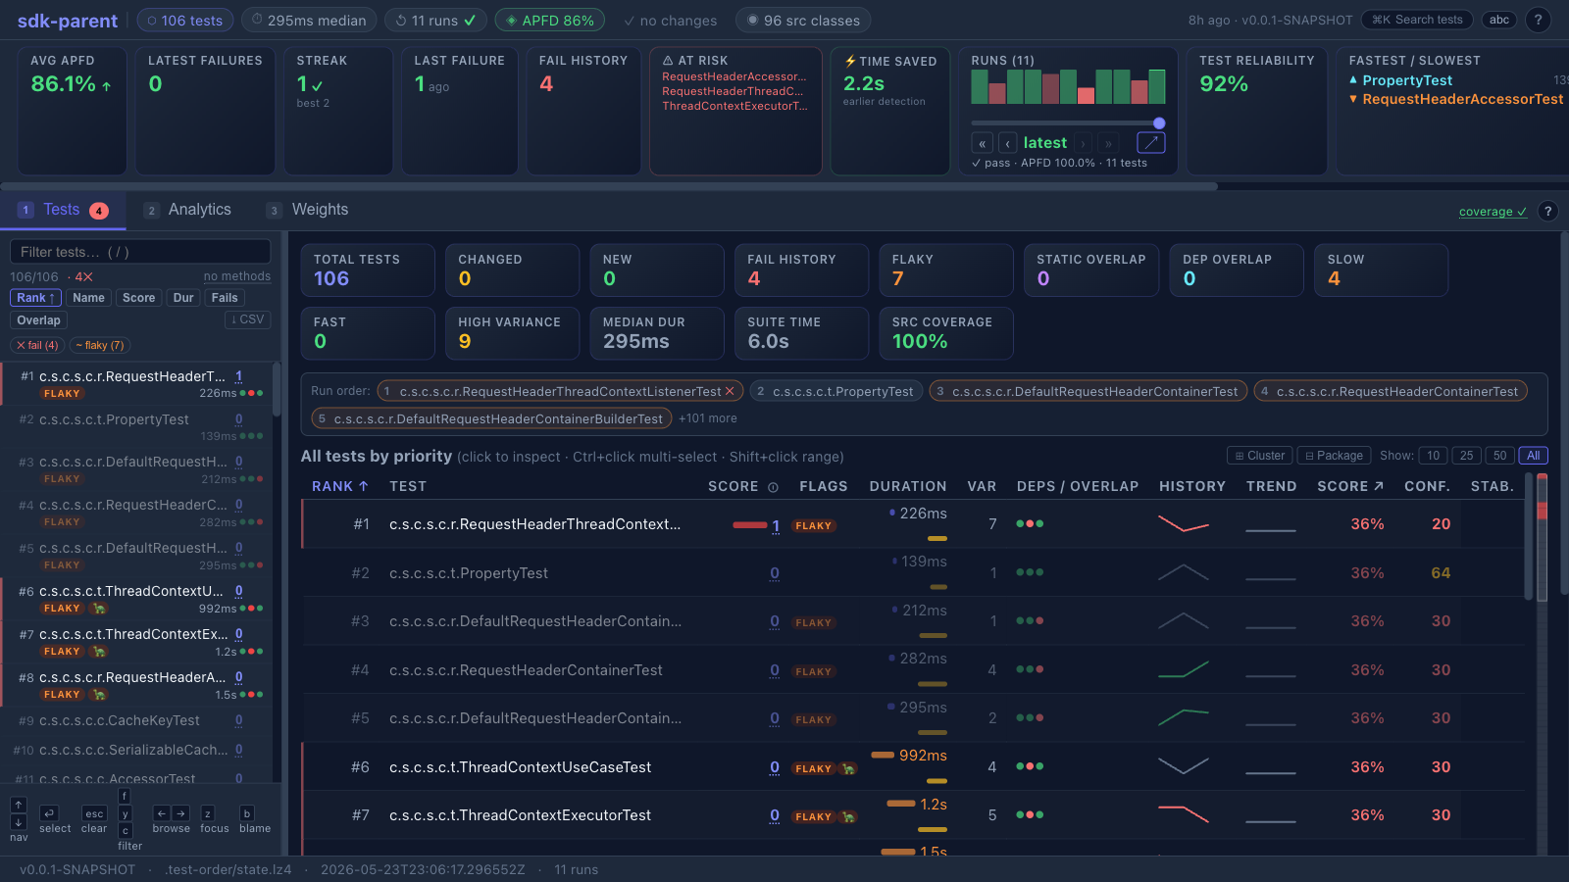Click the horizontal scrollbar under stat cards
The height and width of the screenshot is (882, 1569).
point(609,186)
